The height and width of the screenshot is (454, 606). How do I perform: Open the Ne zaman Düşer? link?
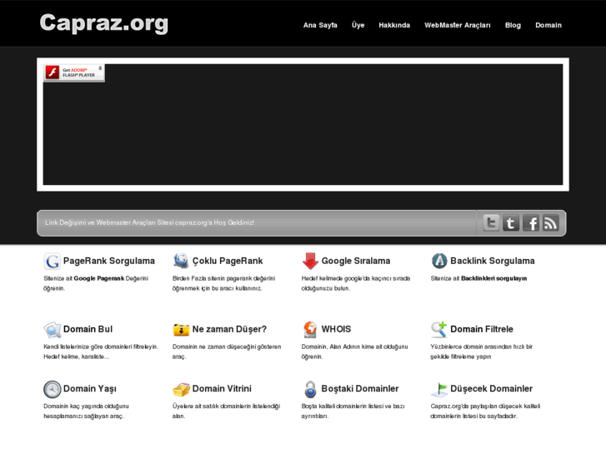tap(229, 329)
